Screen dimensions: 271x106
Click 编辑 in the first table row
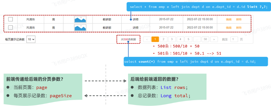click(x=228, y=19)
